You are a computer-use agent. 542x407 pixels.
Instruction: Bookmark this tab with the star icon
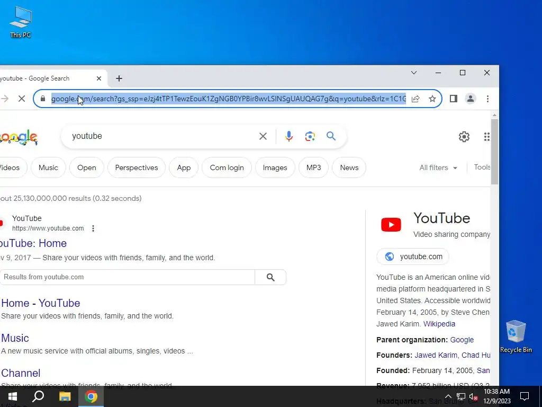(x=432, y=99)
